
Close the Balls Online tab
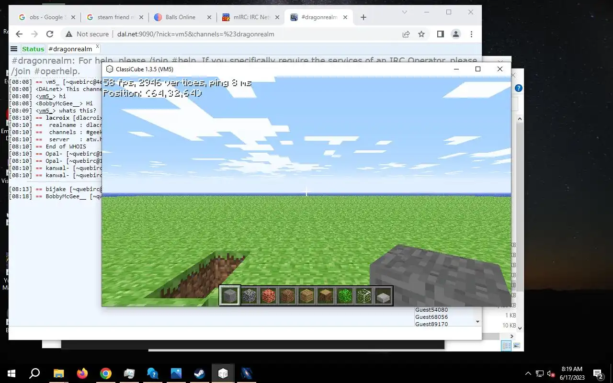[209, 17]
